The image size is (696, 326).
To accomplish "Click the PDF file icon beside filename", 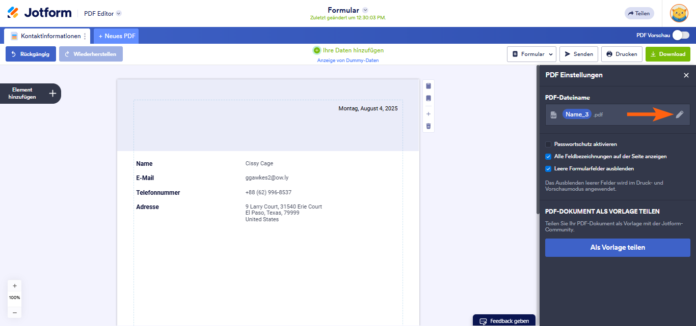I will [554, 115].
